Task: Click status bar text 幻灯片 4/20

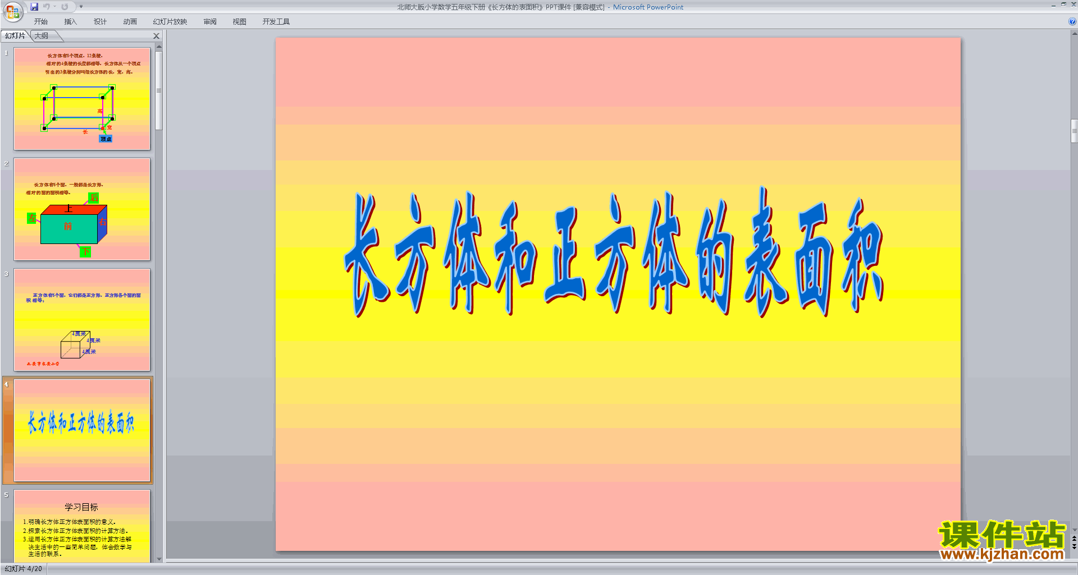Action: coord(24,569)
